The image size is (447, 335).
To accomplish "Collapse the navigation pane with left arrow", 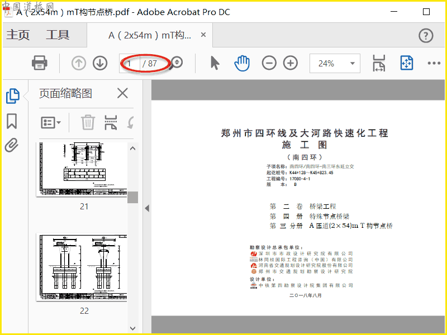I will coord(147,208).
